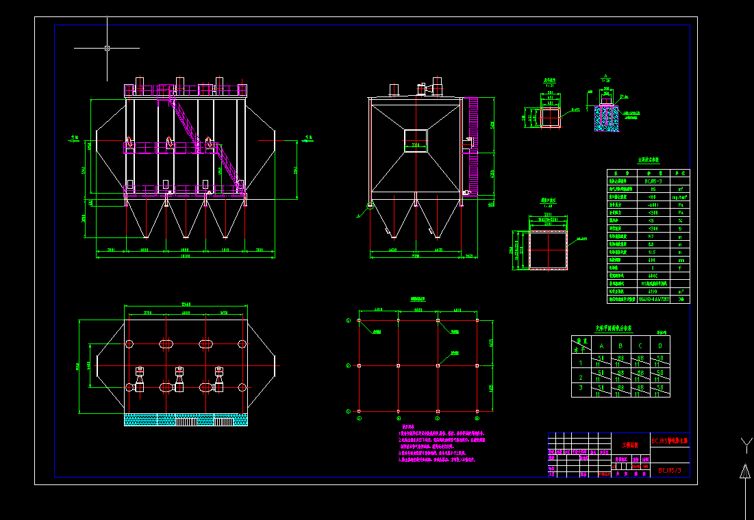Select the red BCJ85 title text in title block

669,440
